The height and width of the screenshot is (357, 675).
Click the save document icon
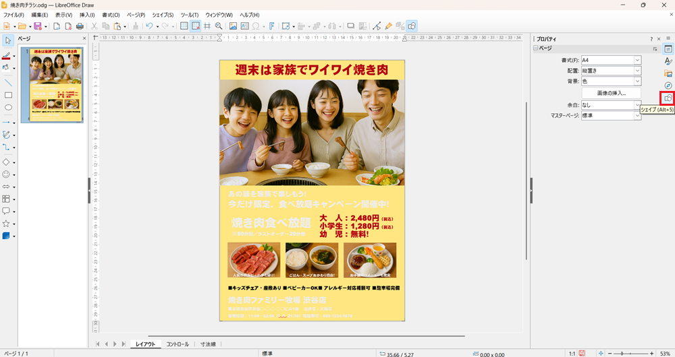tap(37, 26)
